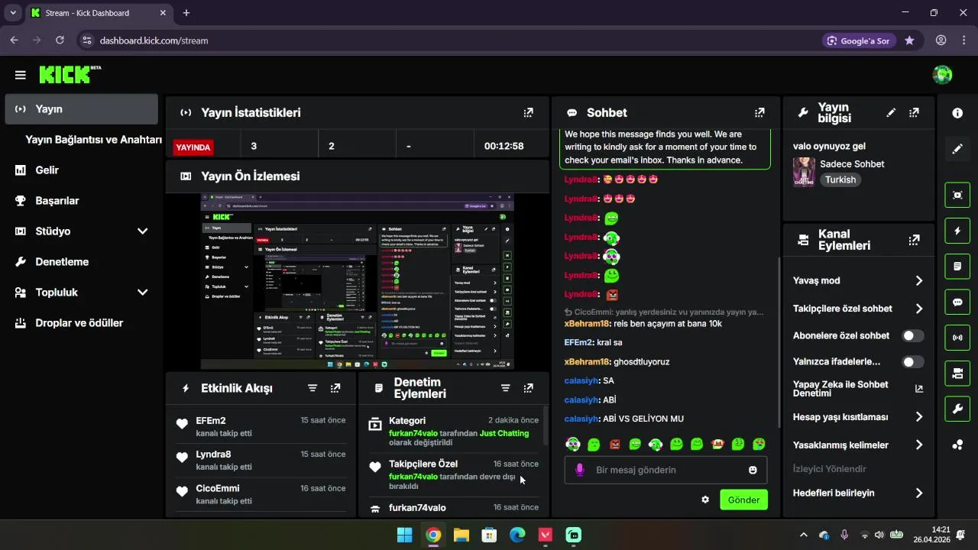Pop out the Yayın bilgisi panel
This screenshot has height=550, width=978.
914,113
